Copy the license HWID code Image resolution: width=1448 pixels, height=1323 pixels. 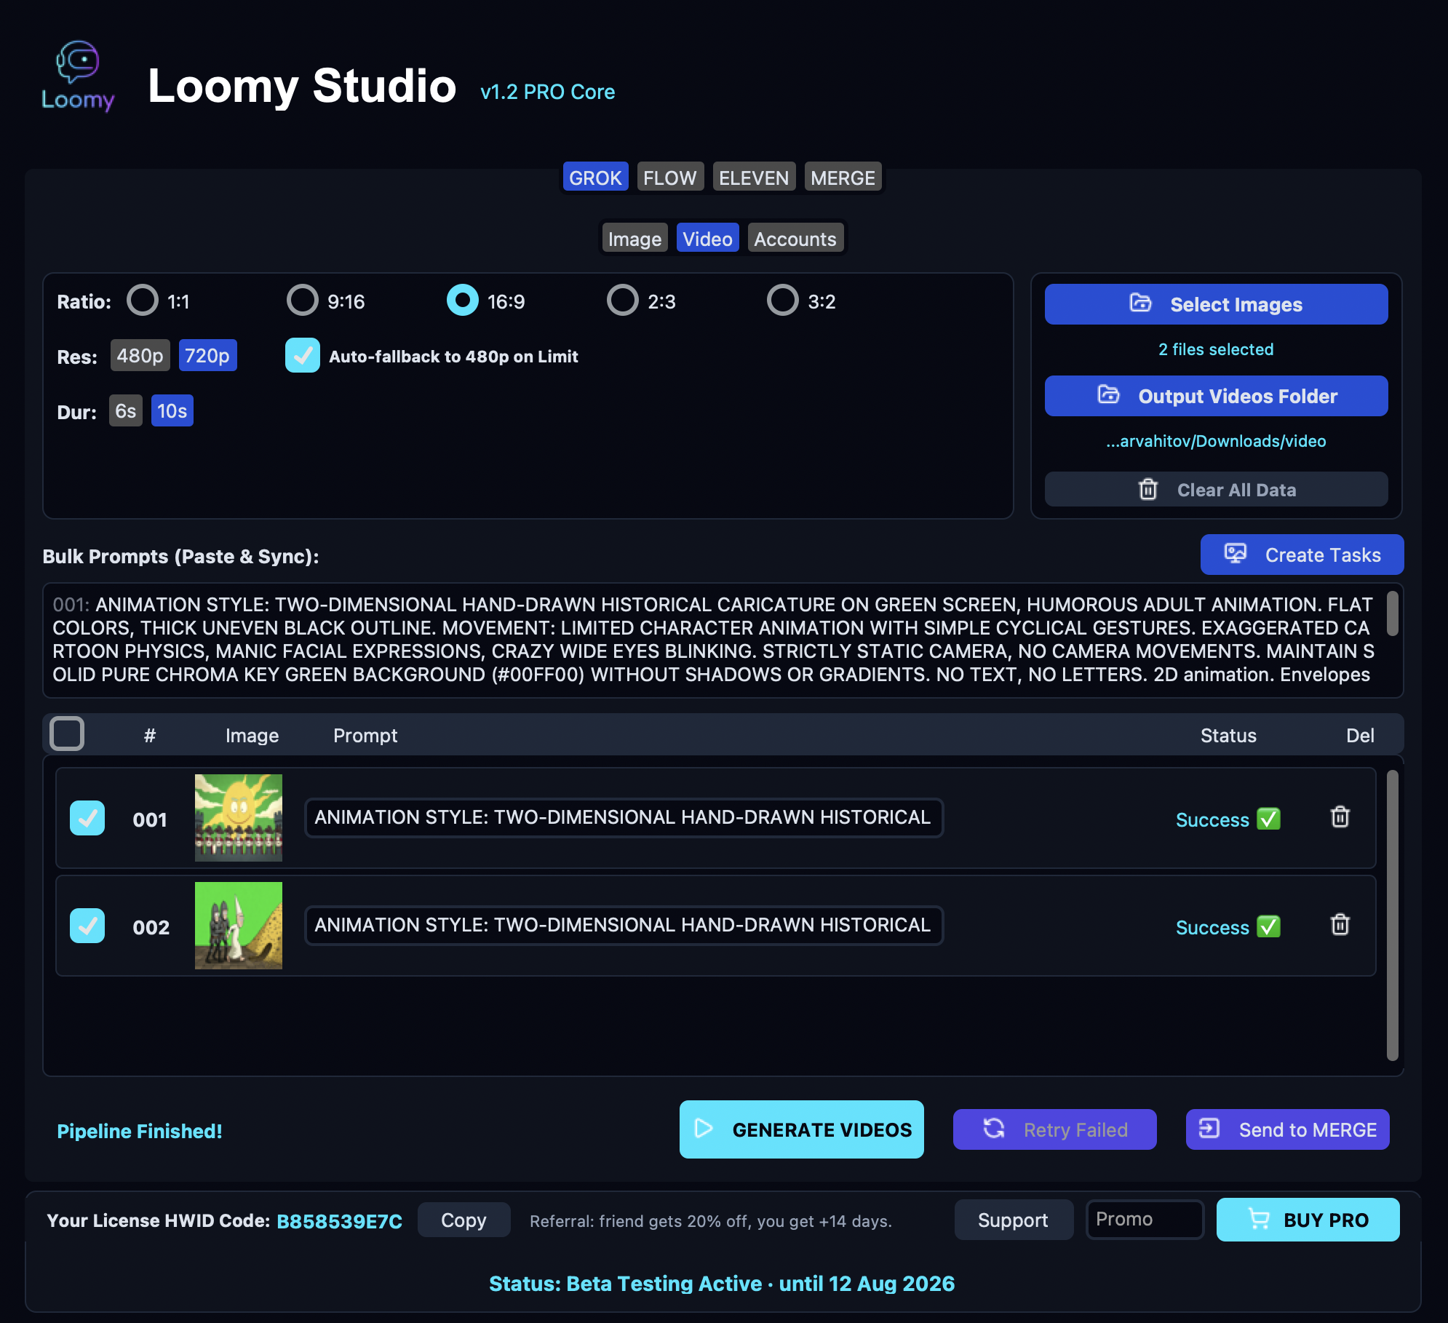click(464, 1220)
